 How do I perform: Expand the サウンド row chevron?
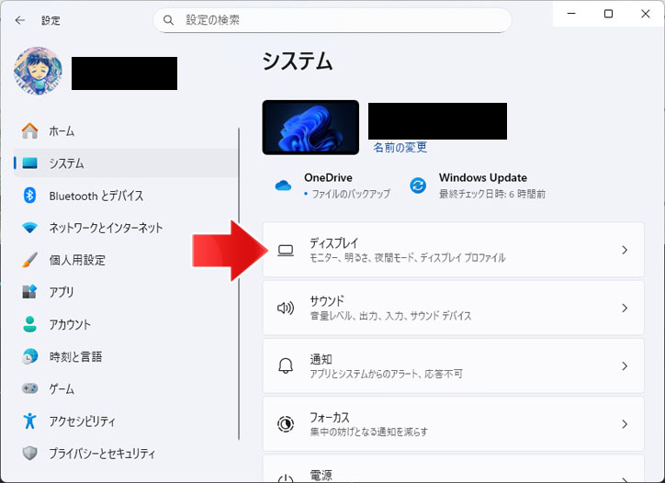[x=625, y=309]
